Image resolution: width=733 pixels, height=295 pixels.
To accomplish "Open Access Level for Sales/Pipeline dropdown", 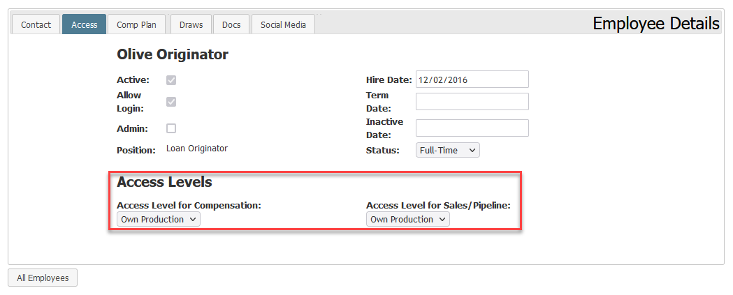I will [x=407, y=220].
